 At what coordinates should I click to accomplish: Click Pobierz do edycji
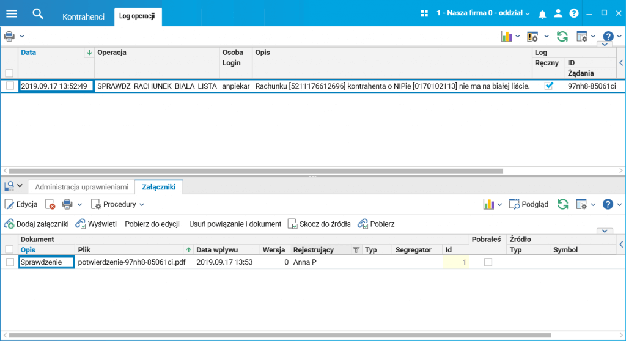pos(152,224)
